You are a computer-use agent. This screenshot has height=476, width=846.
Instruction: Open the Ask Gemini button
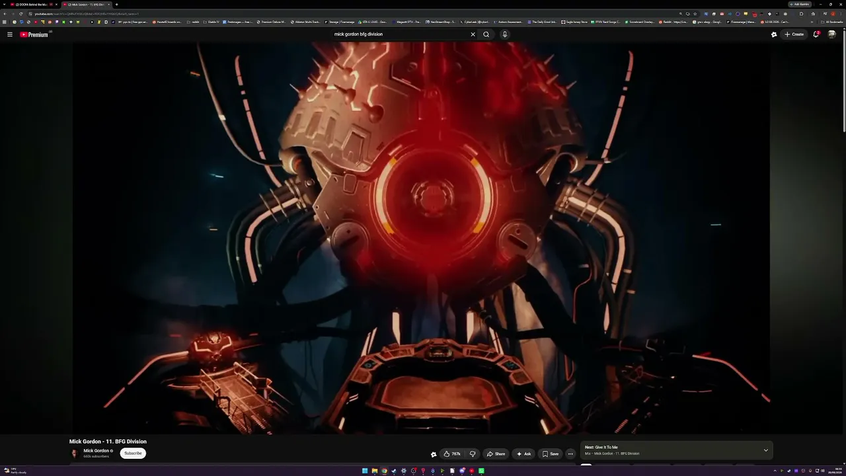(800, 4)
